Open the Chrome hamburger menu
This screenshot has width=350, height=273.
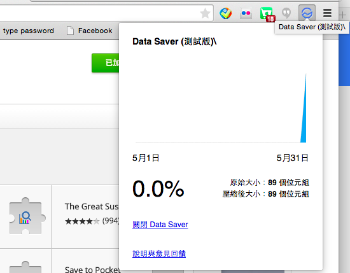coord(327,13)
